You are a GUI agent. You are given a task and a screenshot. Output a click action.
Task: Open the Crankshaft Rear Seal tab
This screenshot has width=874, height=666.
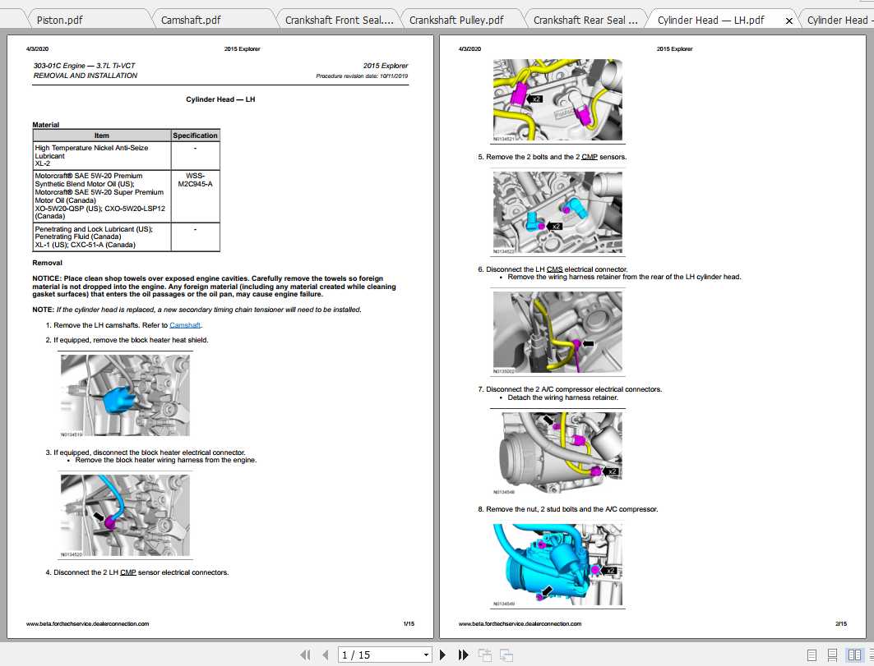coord(585,20)
